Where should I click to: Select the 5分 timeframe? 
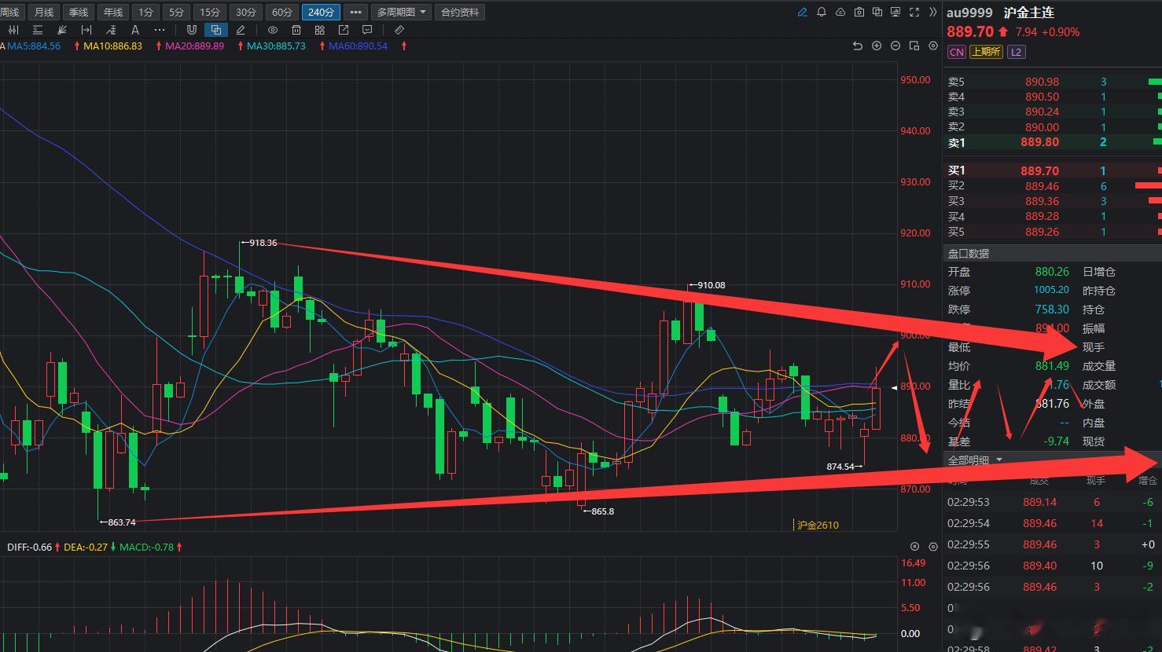click(x=177, y=13)
